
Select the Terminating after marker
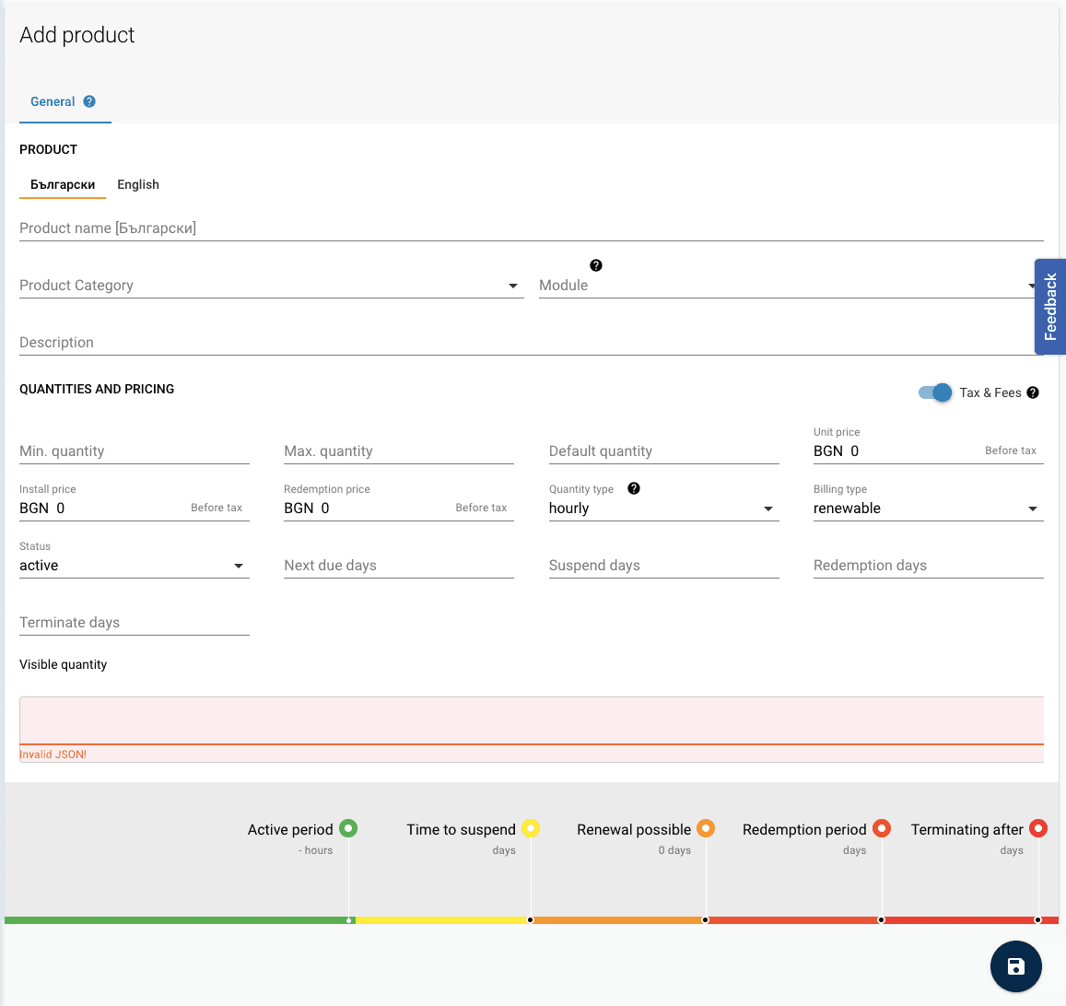tap(1038, 827)
